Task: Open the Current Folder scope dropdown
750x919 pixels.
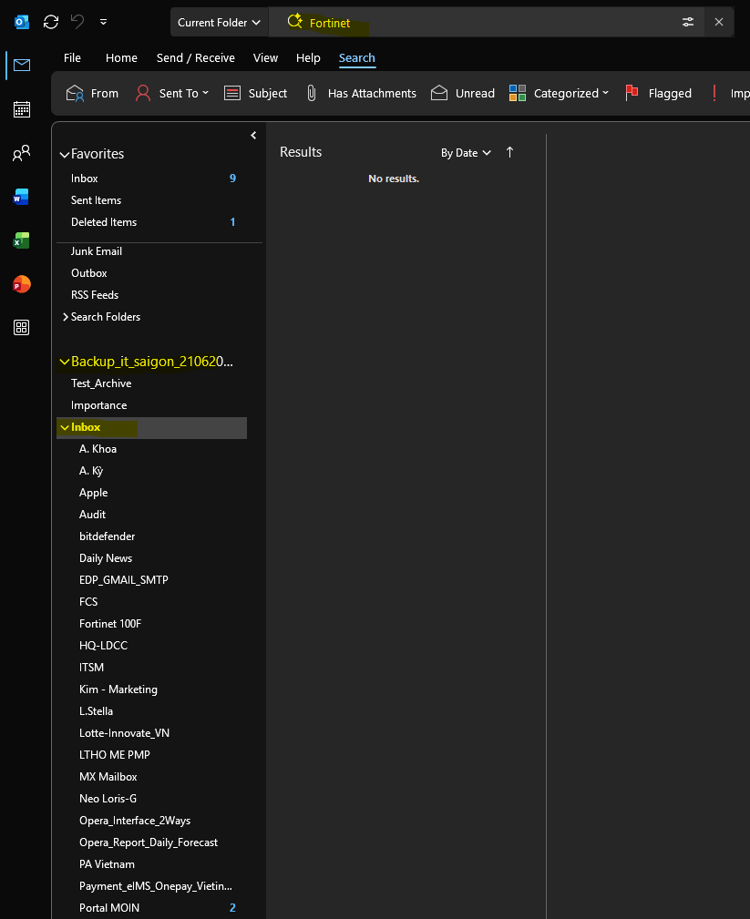Action: (219, 22)
